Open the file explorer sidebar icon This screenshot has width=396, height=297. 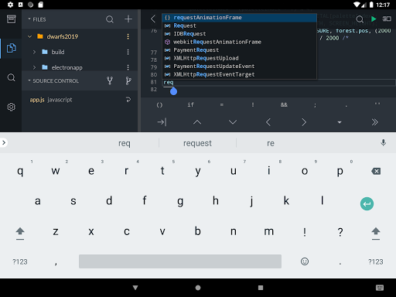coord(11,48)
